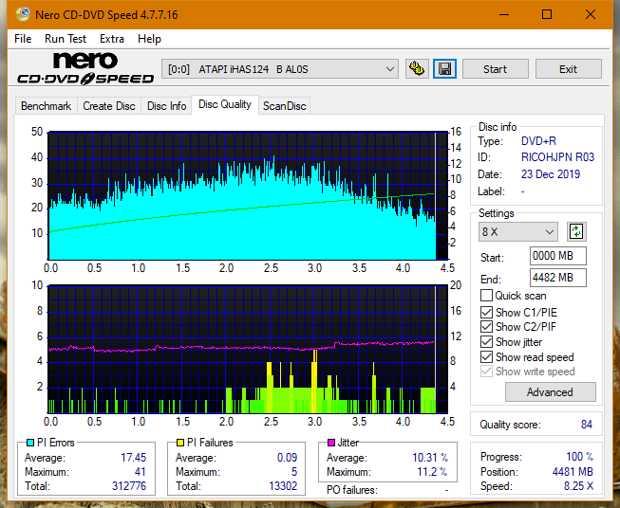The width and height of the screenshot is (620, 508).
Task: Click the Speed value 8.25 X
Action: click(x=578, y=486)
